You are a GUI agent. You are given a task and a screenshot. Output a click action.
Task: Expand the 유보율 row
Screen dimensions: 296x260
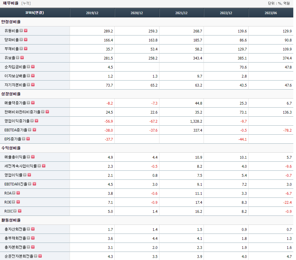(x=22, y=58)
